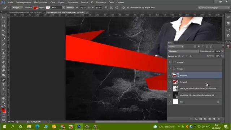Switch to the first .psd document tab

[25, 13]
